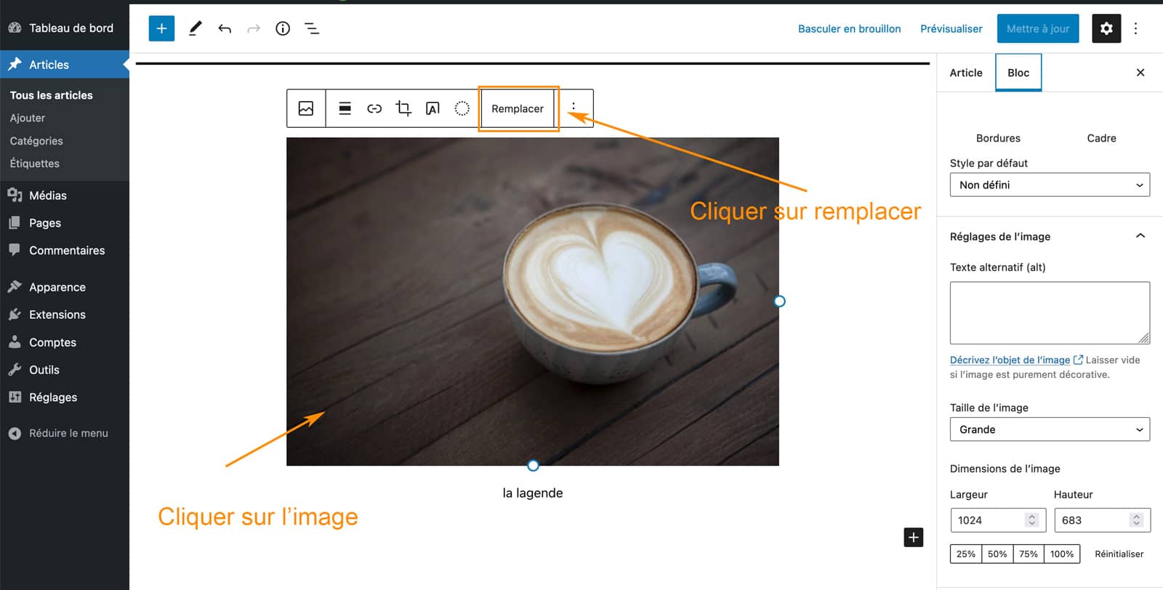Screen dimensions: 1163x590
Task: Redo the last undone change
Action: click(x=254, y=28)
